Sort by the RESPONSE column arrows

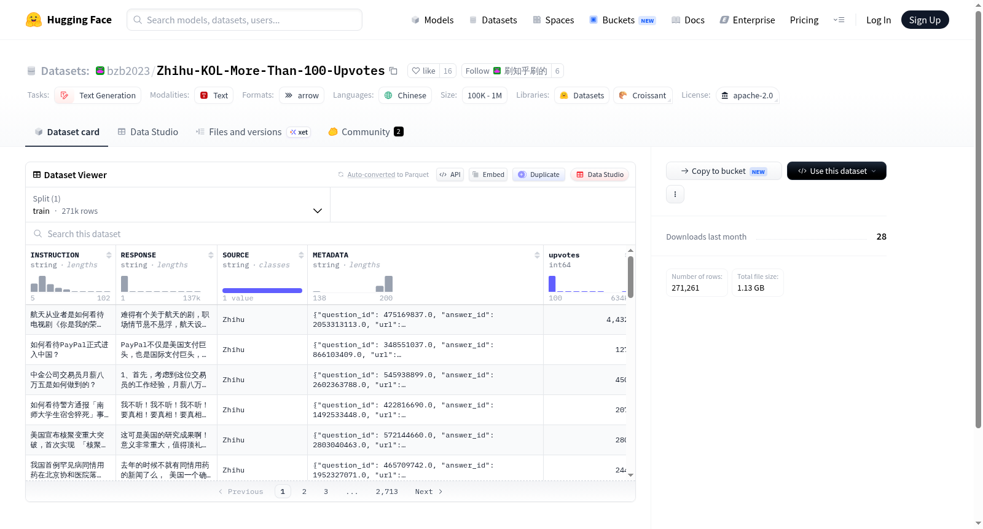coord(211,255)
